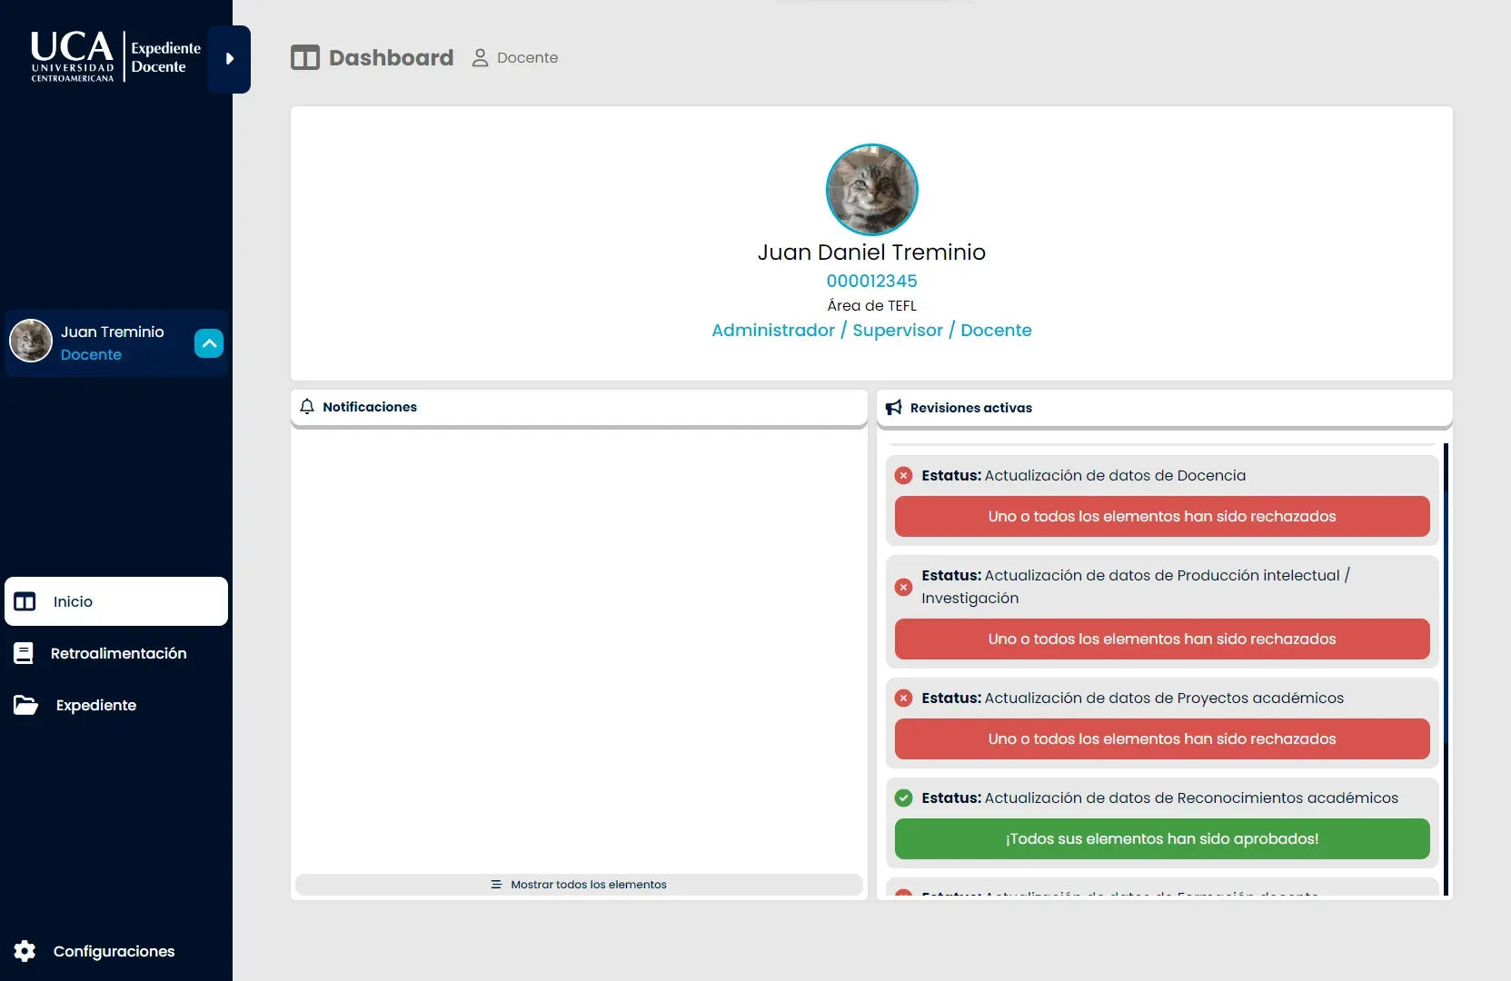
Task: Click the rejected button under Proyectos académicos
Action: [1162, 738]
